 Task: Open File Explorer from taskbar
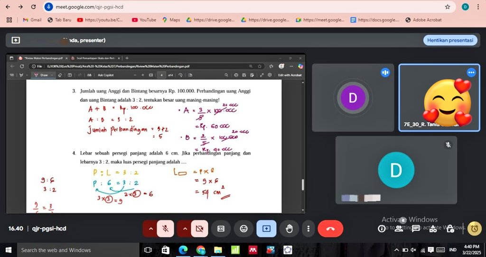218,250
